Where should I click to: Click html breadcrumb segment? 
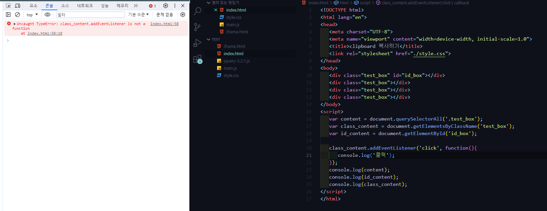(344, 3)
